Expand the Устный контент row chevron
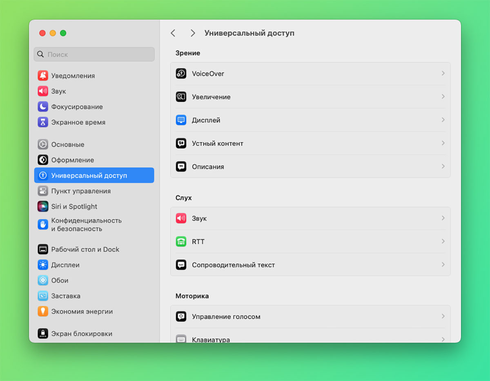This screenshot has width=490, height=381. 443,143
